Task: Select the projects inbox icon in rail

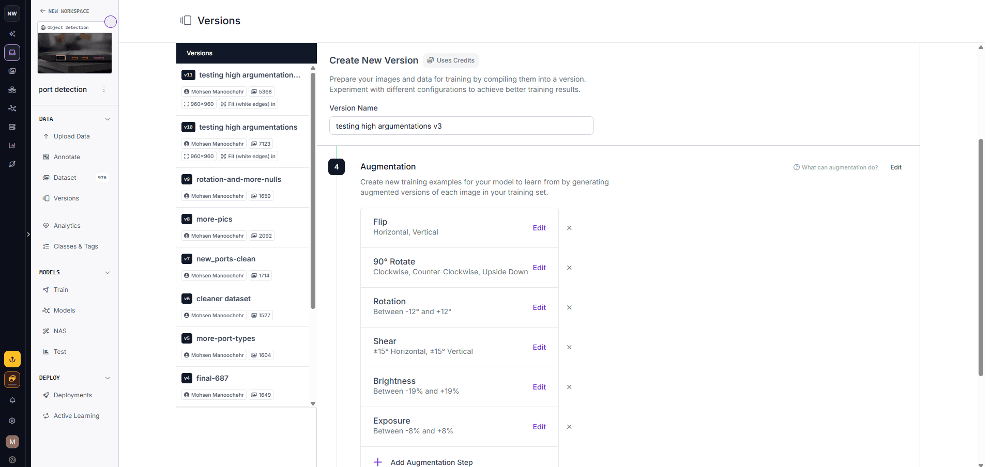Action: click(12, 53)
